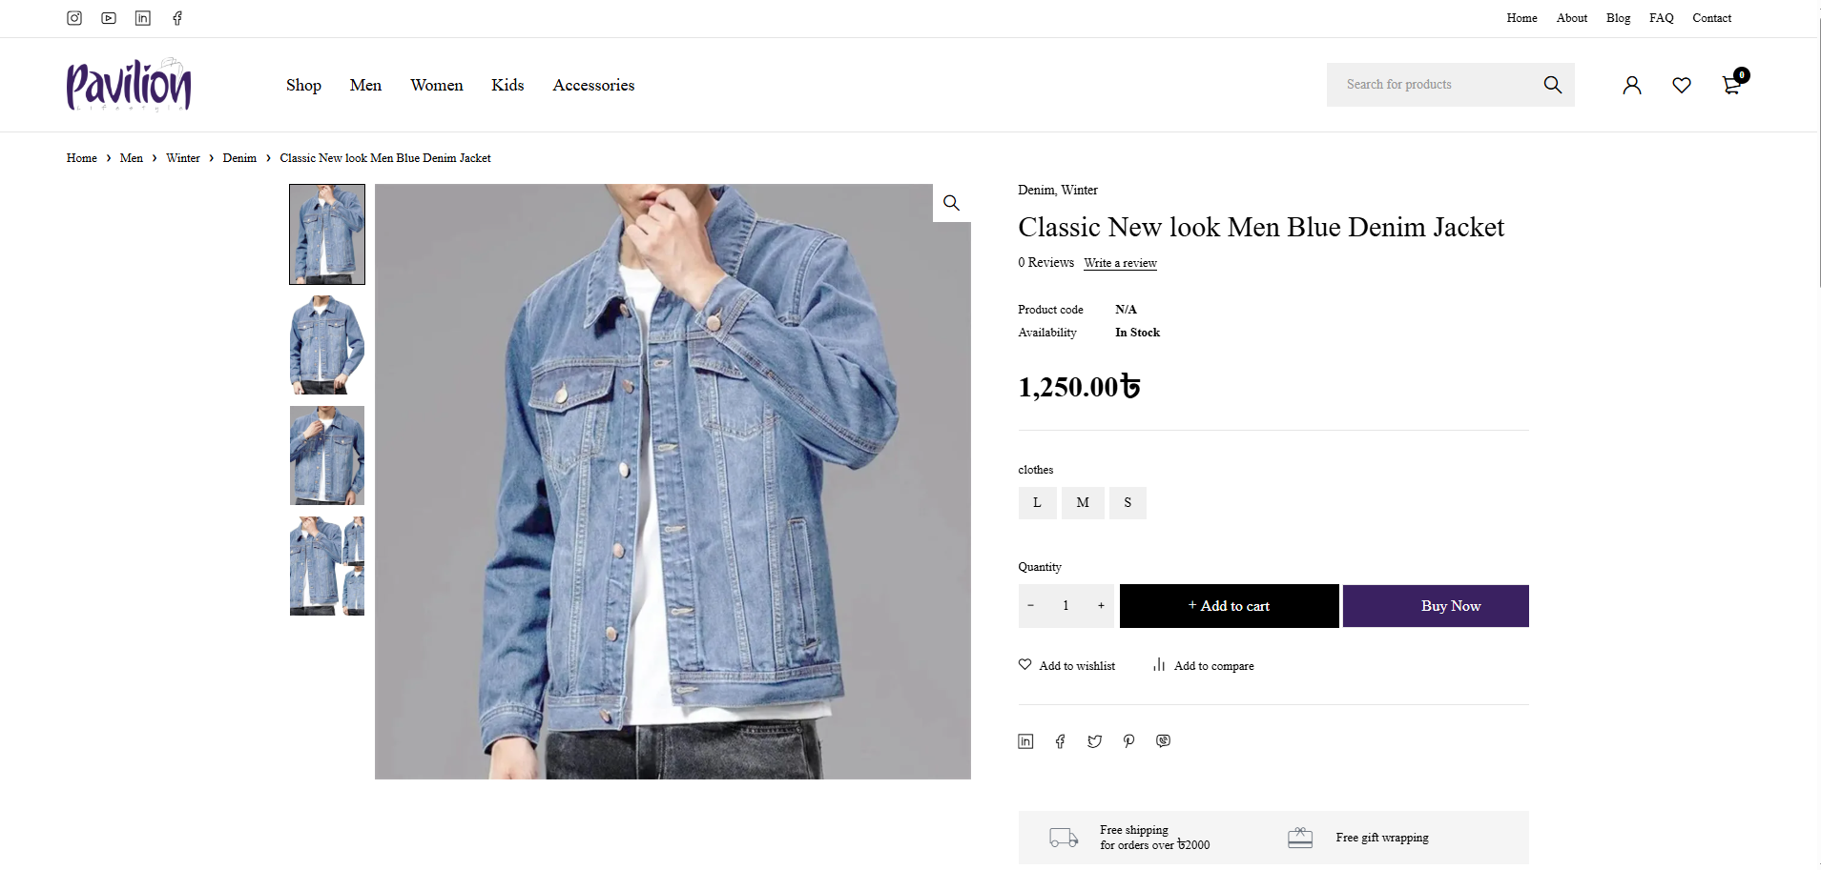Share the jacket via the Viber icon
The image size is (1821, 870).
pos(1163,740)
